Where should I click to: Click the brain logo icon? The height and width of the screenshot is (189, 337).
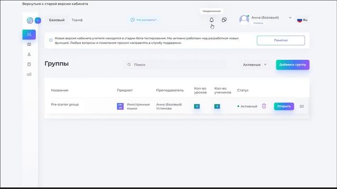[x=30, y=20]
